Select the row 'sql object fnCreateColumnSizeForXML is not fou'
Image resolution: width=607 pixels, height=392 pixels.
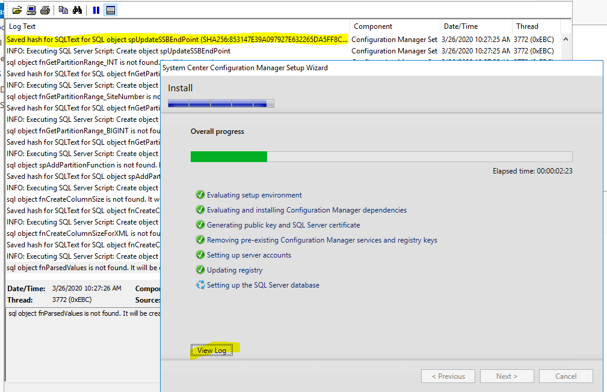83,234
